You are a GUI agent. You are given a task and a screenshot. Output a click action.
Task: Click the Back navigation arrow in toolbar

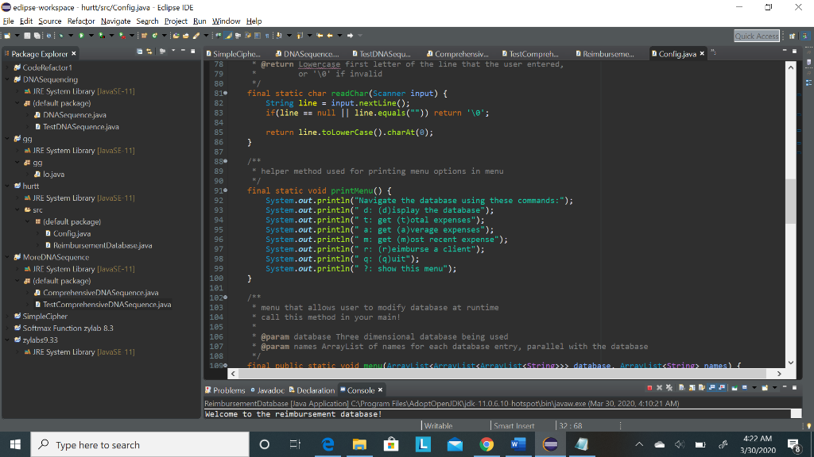coord(330,36)
